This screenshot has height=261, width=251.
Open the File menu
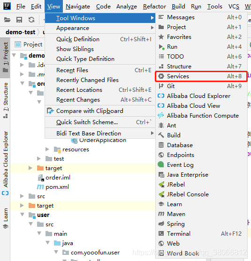point(21,6)
